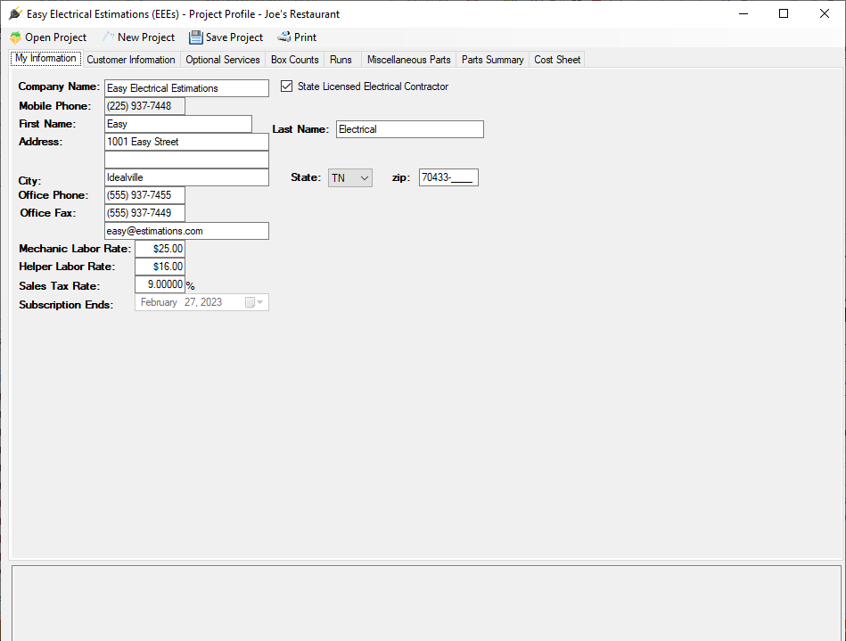Toggle State Licensed Electrical Contractor checkbox

coord(286,86)
